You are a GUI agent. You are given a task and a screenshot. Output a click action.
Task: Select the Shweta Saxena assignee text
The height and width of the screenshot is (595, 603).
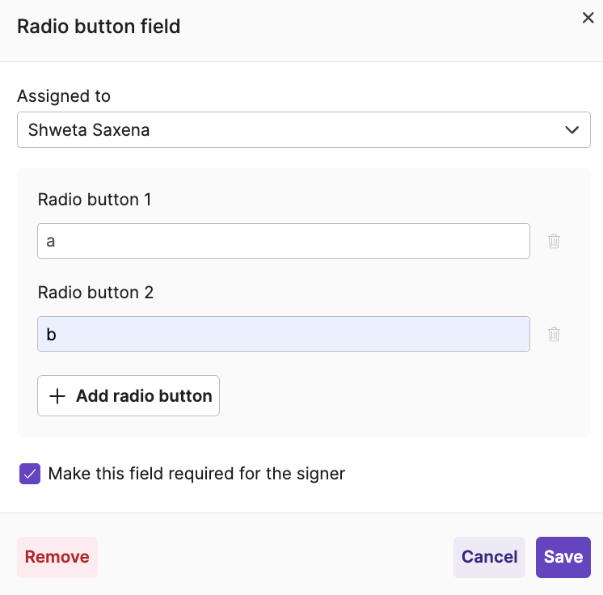[x=89, y=130]
